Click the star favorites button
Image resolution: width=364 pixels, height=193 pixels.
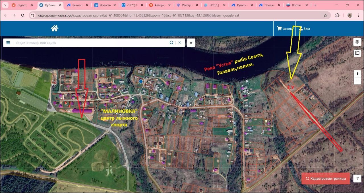tap(191, 43)
